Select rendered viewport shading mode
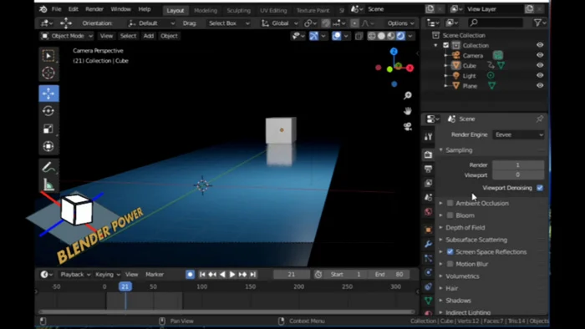Screen dimensions: 585x329 [x=400, y=36]
